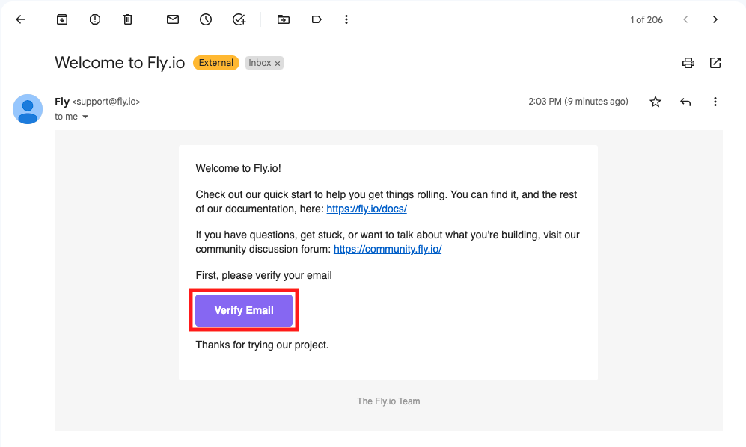Star the message from Fly
The image size is (746, 447).
click(x=655, y=102)
